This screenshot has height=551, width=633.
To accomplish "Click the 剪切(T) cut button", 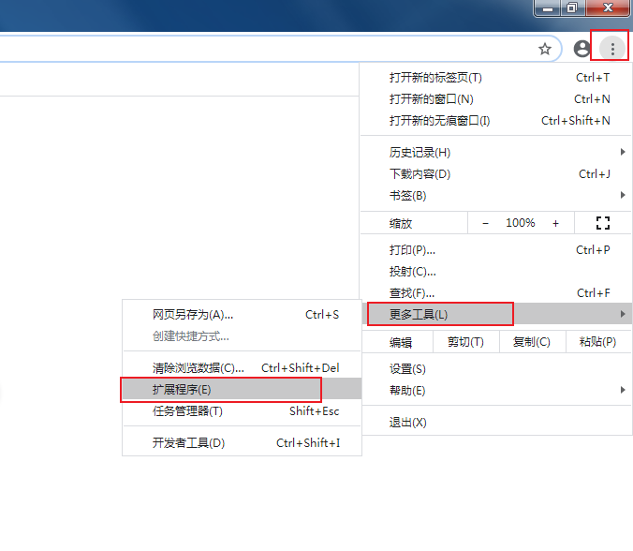I will 466,342.
